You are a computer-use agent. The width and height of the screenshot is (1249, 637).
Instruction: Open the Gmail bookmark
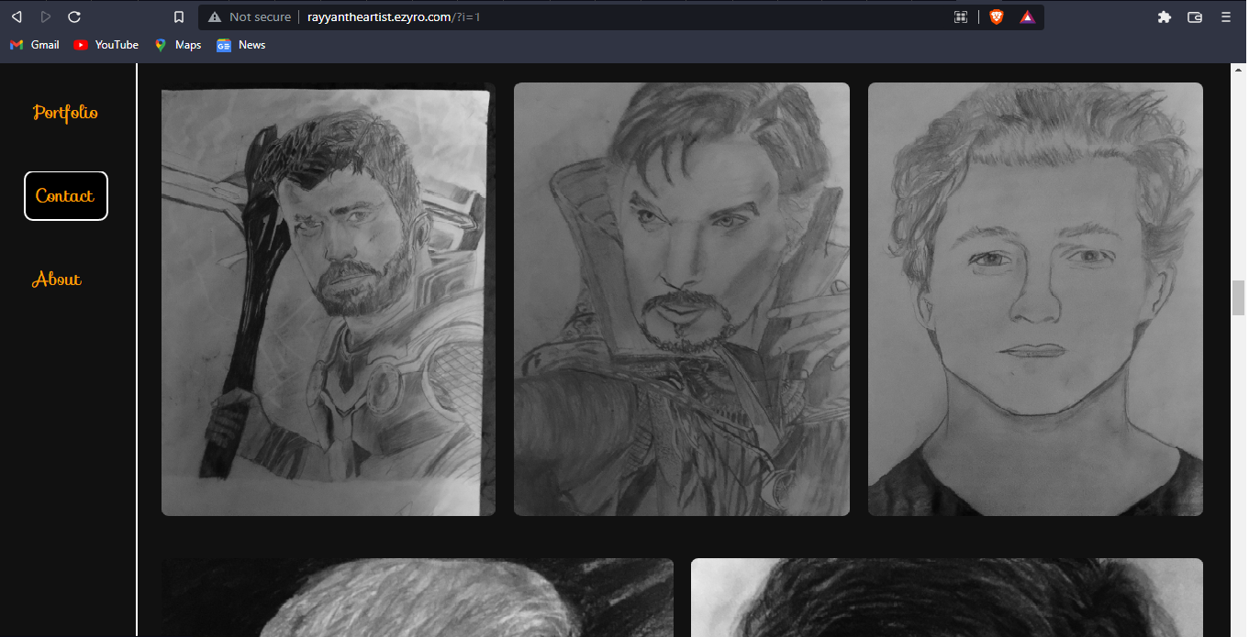pyautogui.click(x=35, y=45)
